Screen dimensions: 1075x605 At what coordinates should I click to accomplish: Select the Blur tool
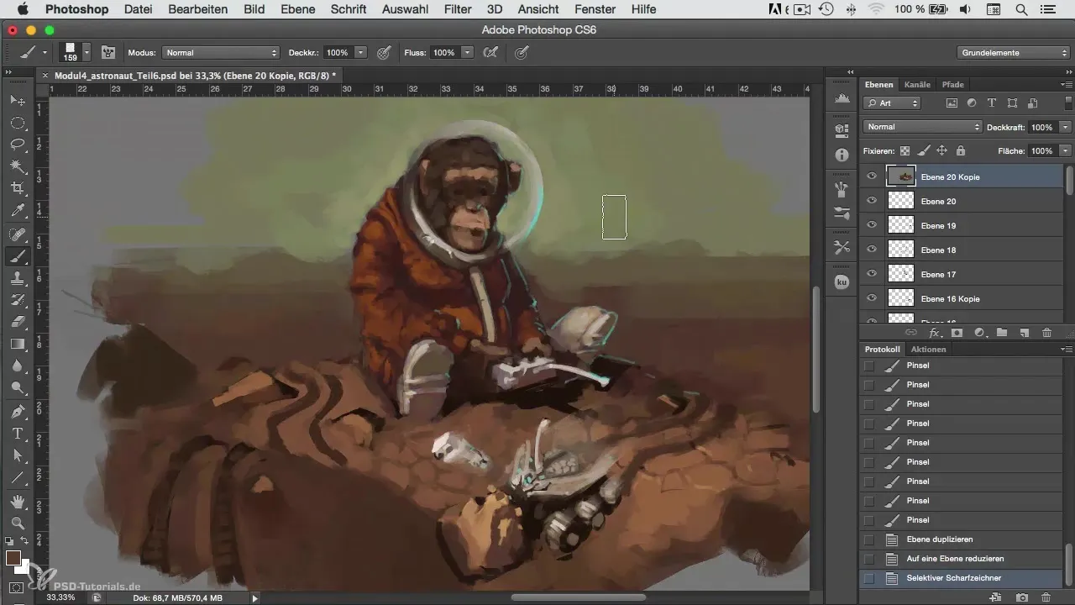[18, 366]
